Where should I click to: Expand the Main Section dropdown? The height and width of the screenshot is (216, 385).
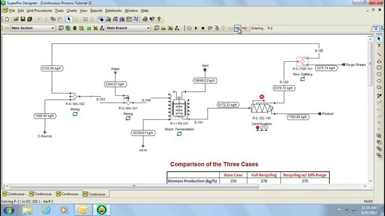[52, 28]
